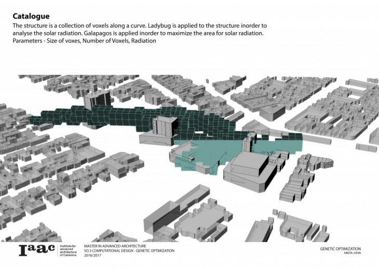Click 'MASTER IN ADVANCED ARCHITECTURE' footer text
Viewport: 379px width, 268px height.
115,246
